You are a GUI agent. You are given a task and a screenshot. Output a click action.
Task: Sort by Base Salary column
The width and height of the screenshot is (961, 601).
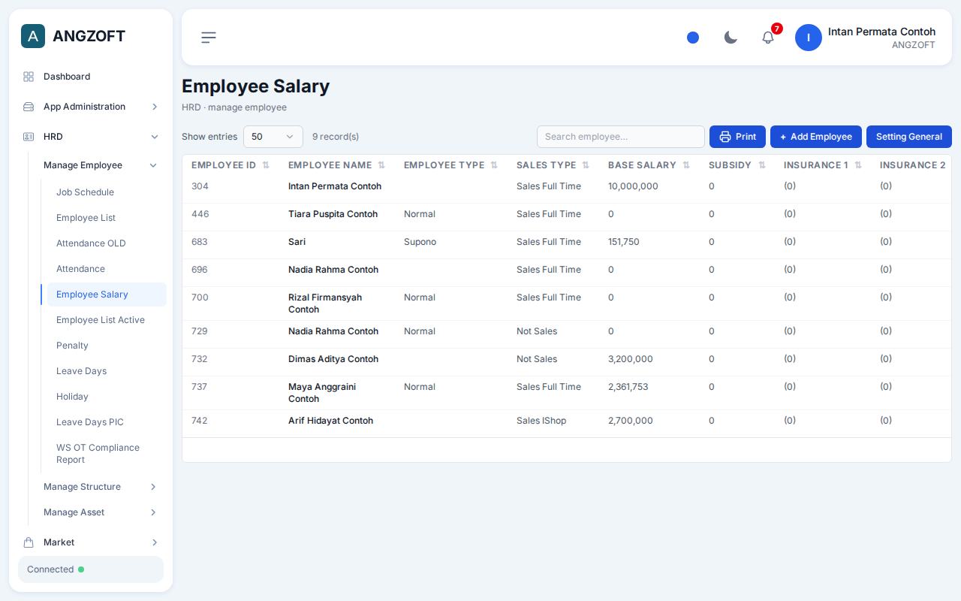(686, 165)
